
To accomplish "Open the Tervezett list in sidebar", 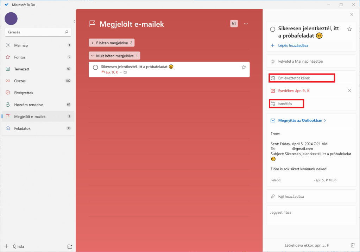I will tap(22, 69).
